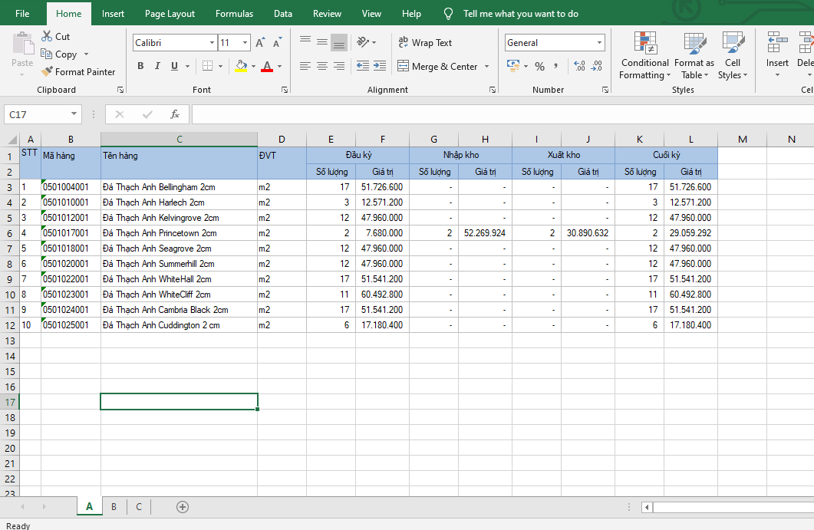Toggle Bold formatting
This screenshot has height=530, width=814.
tap(140, 67)
